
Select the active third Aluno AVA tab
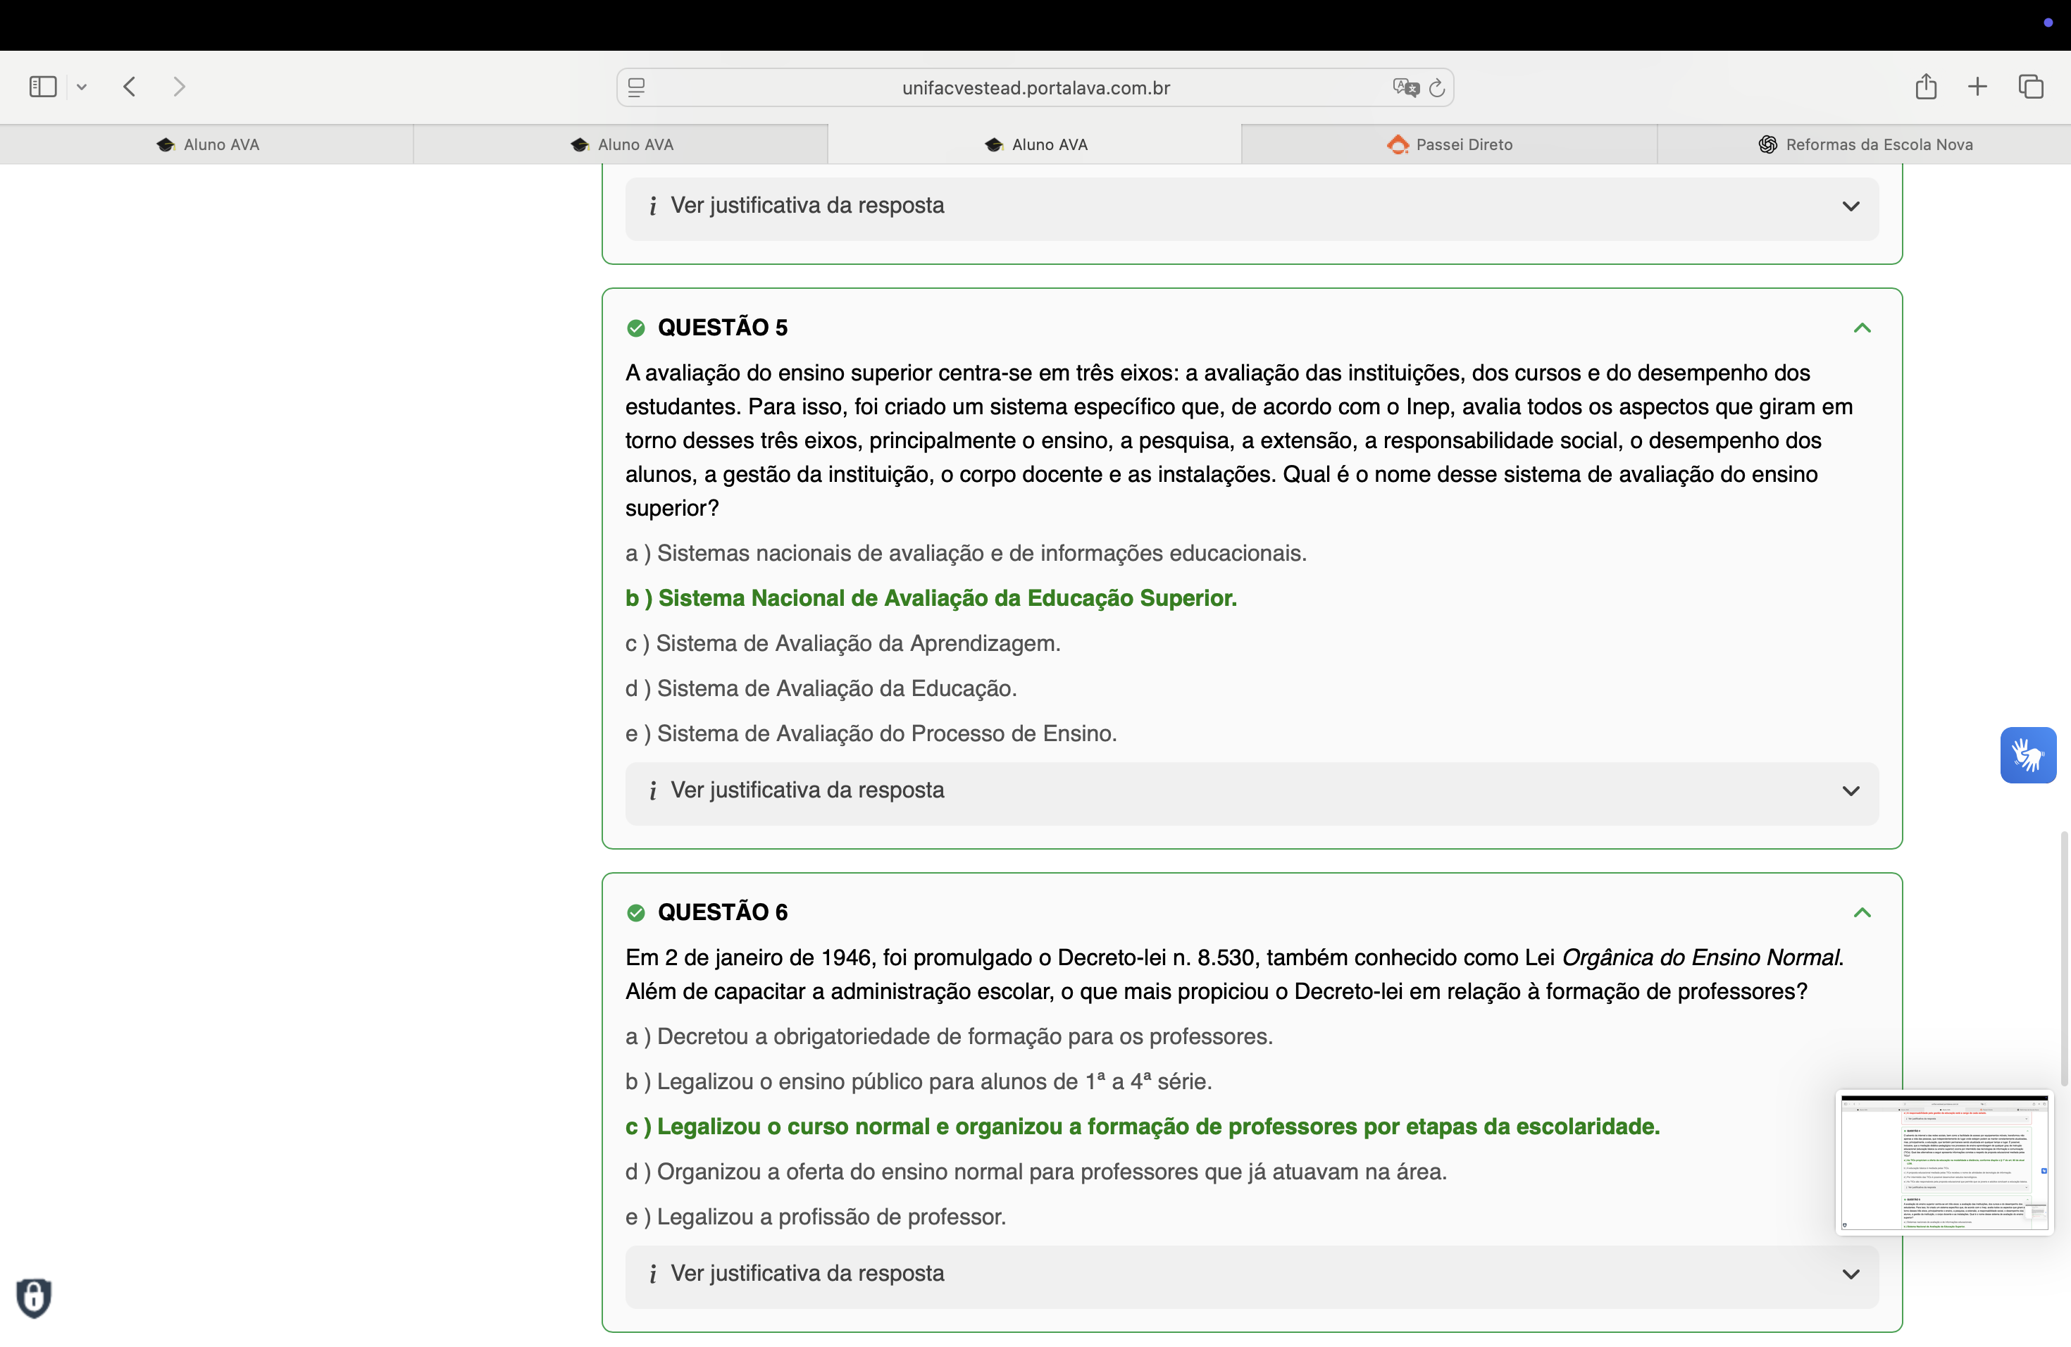click(1035, 144)
